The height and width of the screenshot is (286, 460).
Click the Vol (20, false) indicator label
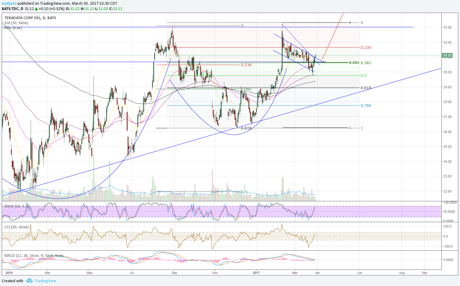(x=16, y=23)
